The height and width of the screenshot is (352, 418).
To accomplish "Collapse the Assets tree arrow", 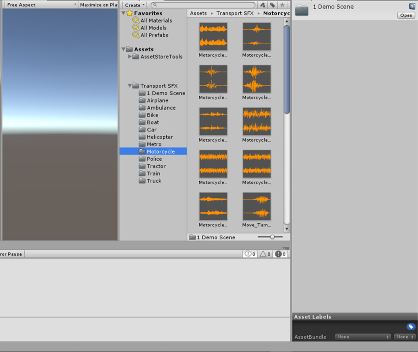I will tap(123, 49).
